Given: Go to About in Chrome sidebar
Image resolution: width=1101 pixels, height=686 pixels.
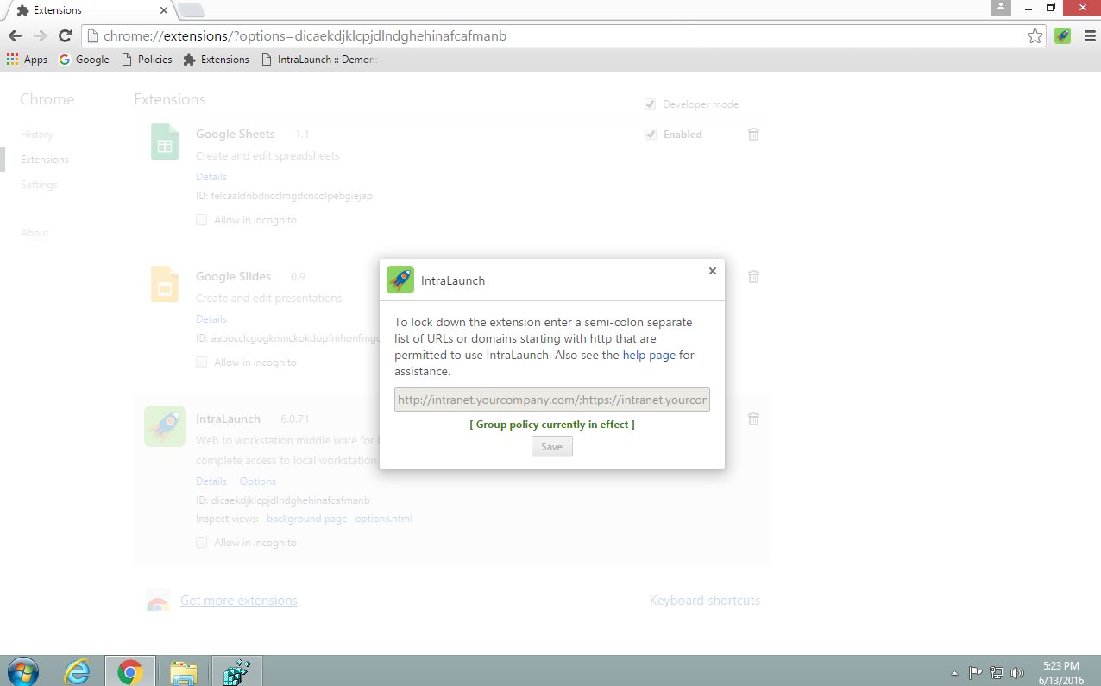Looking at the screenshot, I should (35, 233).
